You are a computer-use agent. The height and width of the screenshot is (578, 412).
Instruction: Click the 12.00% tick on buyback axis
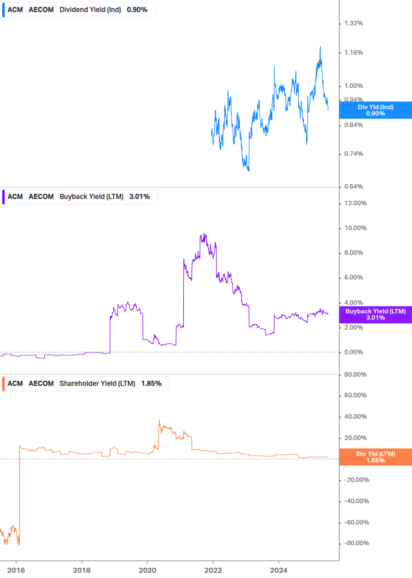coord(355,203)
